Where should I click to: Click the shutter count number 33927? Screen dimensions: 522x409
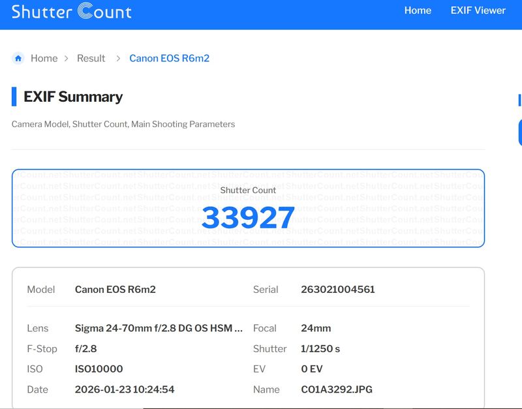pos(248,218)
